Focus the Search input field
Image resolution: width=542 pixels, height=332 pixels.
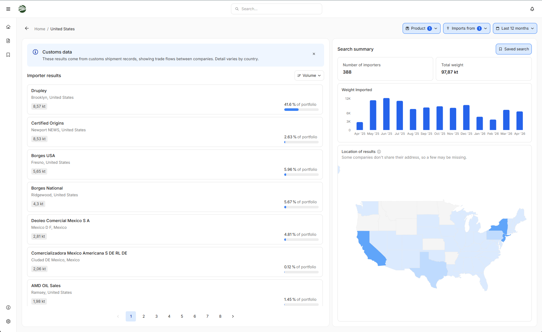[277, 9]
